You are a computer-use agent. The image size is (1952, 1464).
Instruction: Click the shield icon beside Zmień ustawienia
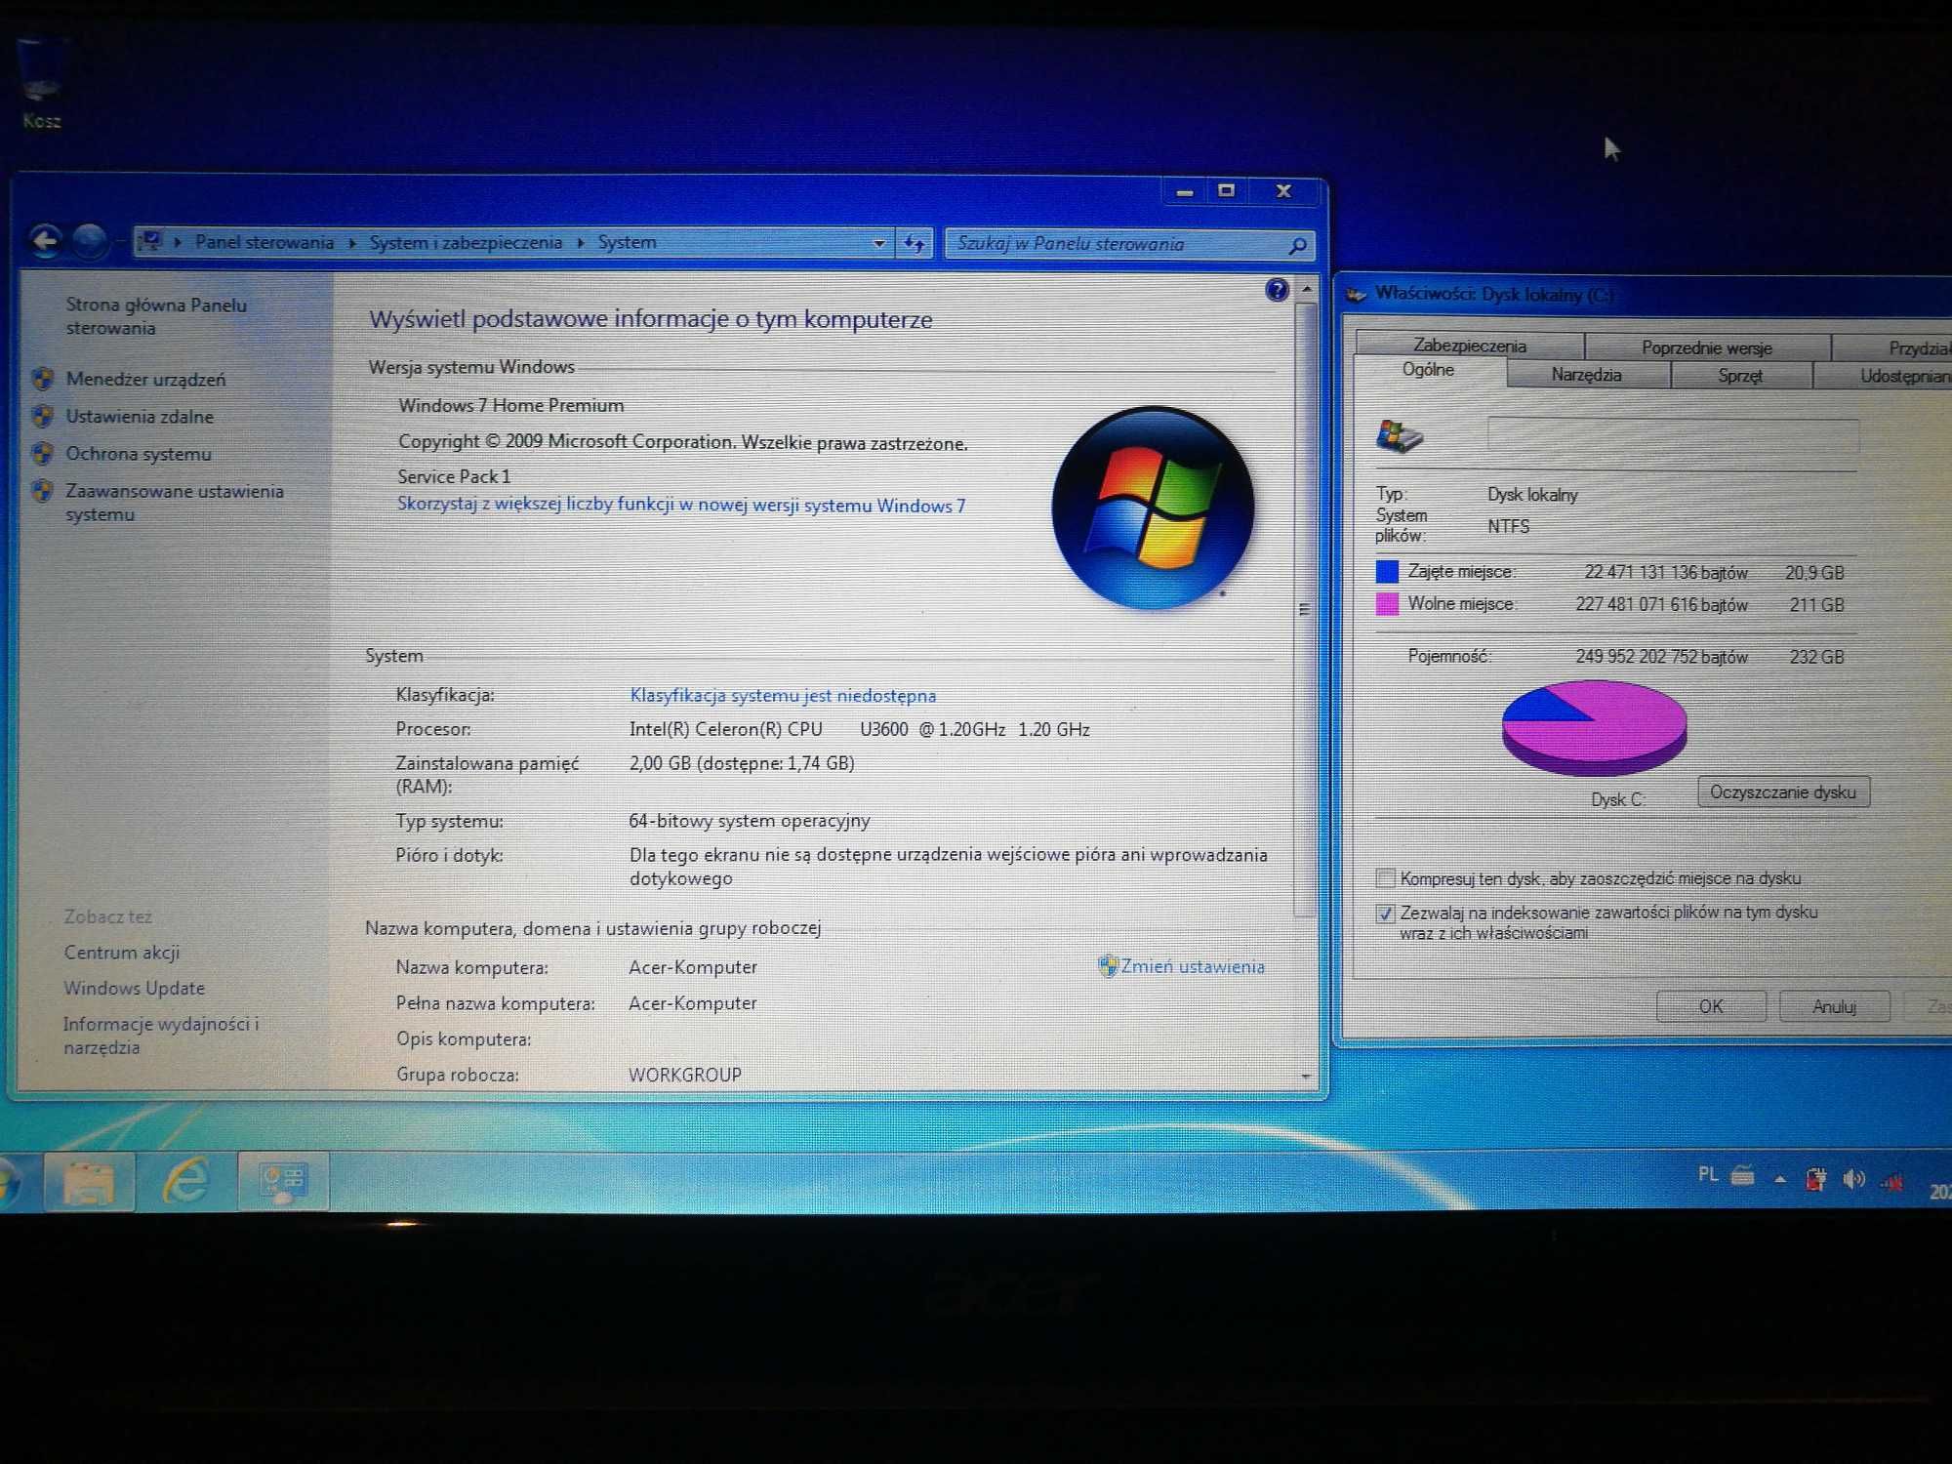coord(1108,966)
